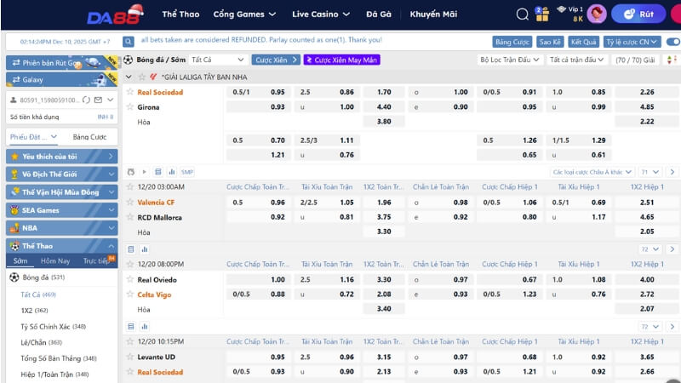The image size is (681, 383).
Task: Go to the Valencia CF match details arrow
Action: (x=672, y=249)
